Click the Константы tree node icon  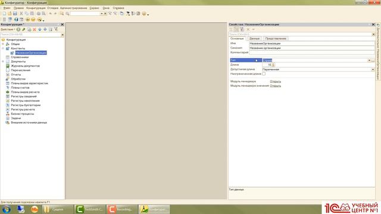[8, 48]
